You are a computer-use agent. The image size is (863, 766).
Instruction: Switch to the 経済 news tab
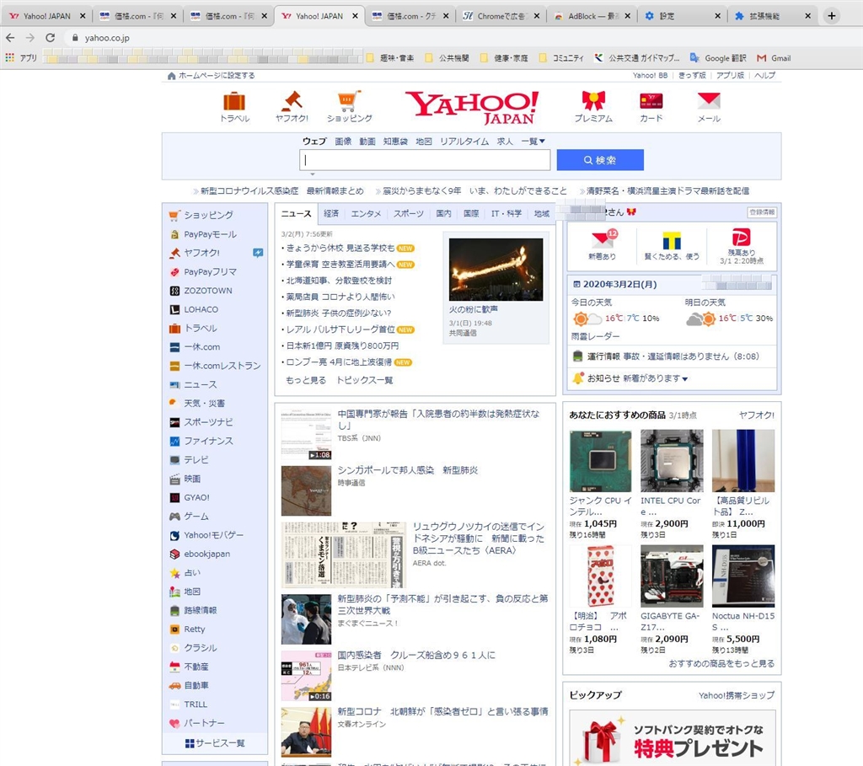(x=331, y=213)
